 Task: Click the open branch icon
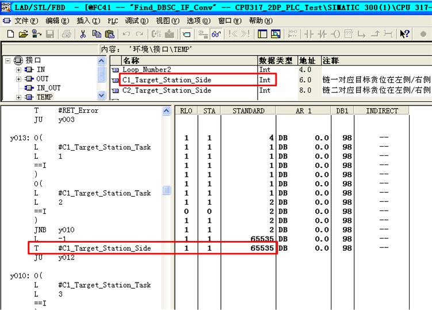click(361, 34)
